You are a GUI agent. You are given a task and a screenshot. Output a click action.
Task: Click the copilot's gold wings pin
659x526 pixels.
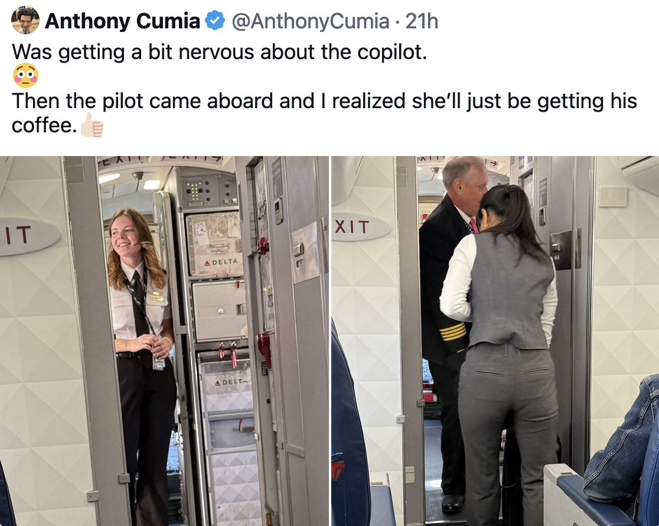(155, 294)
